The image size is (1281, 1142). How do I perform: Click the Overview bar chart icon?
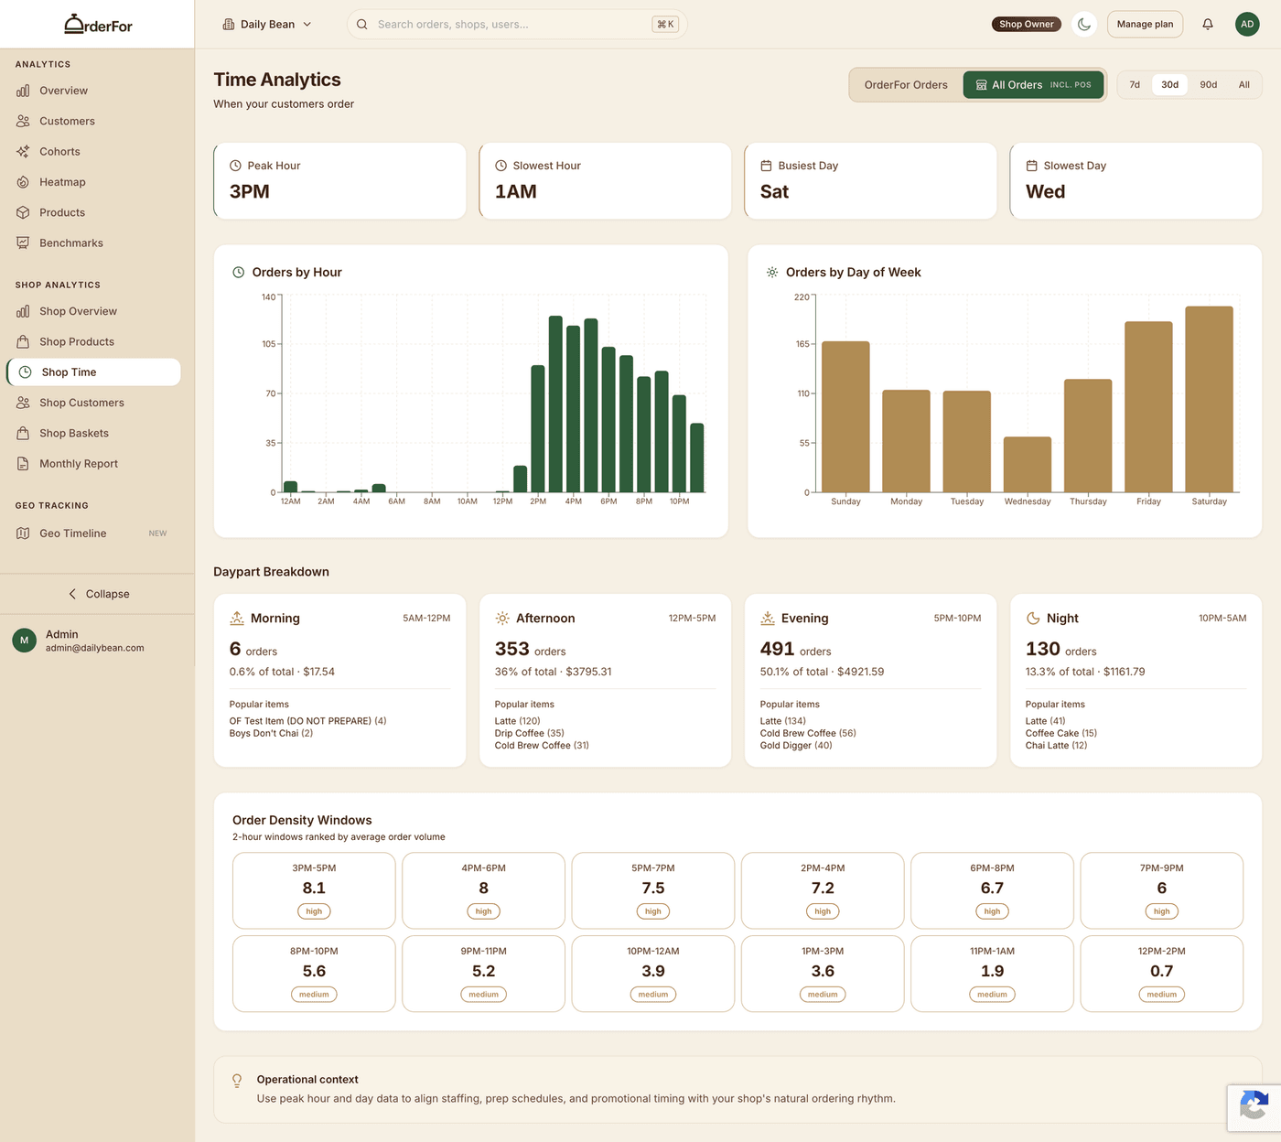coord(23,91)
